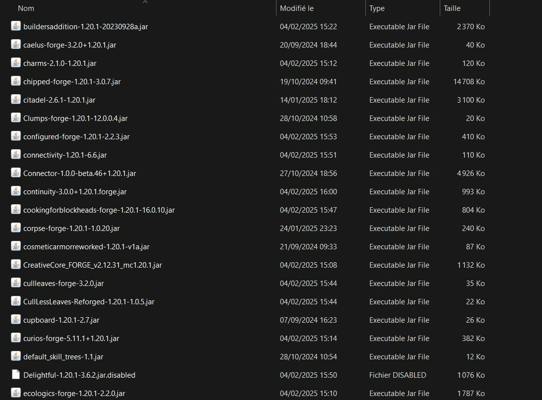The width and height of the screenshot is (542, 400).
Task: Select file curios-forge-5.11.1+1.20.1.jar
Action: 71,338
